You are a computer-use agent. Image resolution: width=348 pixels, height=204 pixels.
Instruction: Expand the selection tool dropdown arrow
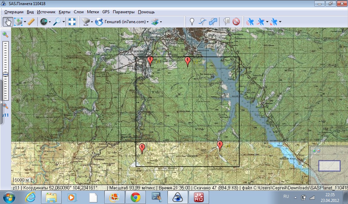point(25,22)
